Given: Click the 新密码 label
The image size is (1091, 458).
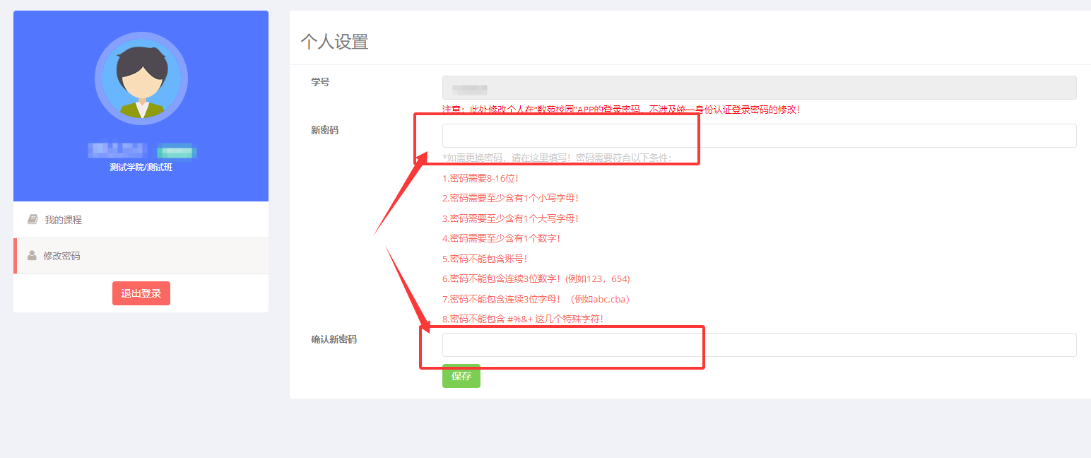Looking at the screenshot, I should (325, 130).
